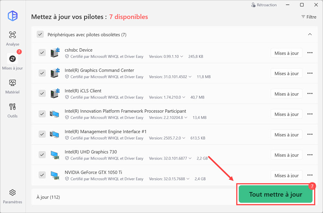Uncheck Intel(R) UHD Graphics 730 checkbox
The image size is (323, 213).
click(42, 154)
